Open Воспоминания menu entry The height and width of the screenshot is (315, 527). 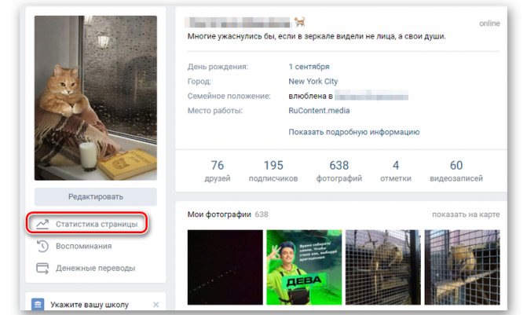click(84, 246)
